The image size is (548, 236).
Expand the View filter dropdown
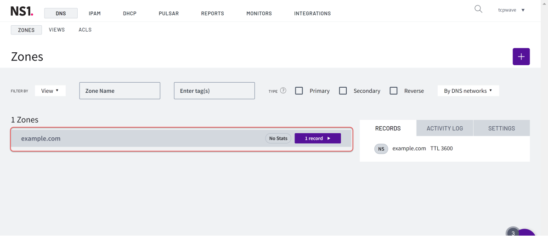50,91
